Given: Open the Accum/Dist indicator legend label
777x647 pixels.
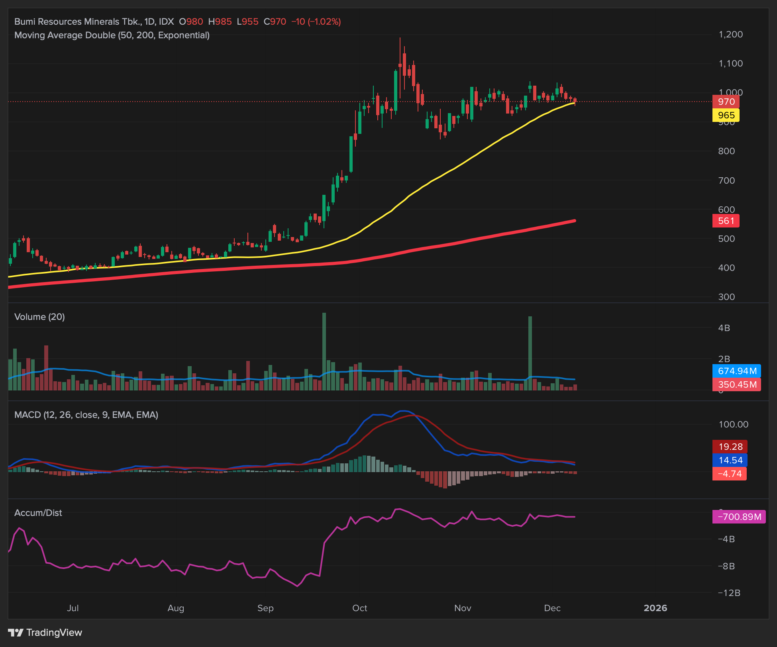Looking at the screenshot, I should pyautogui.click(x=38, y=513).
